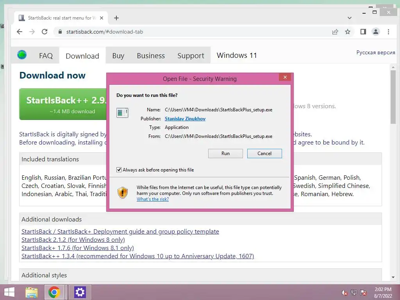Open the FAQ tab

point(46,55)
